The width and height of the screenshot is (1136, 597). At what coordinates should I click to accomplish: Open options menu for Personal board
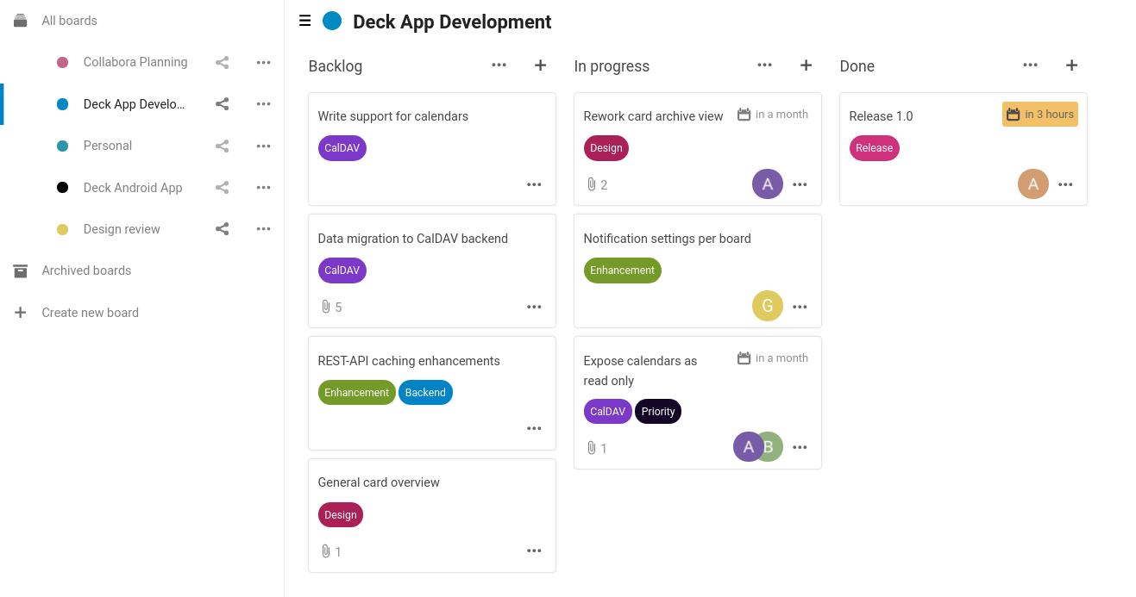tap(263, 146)
